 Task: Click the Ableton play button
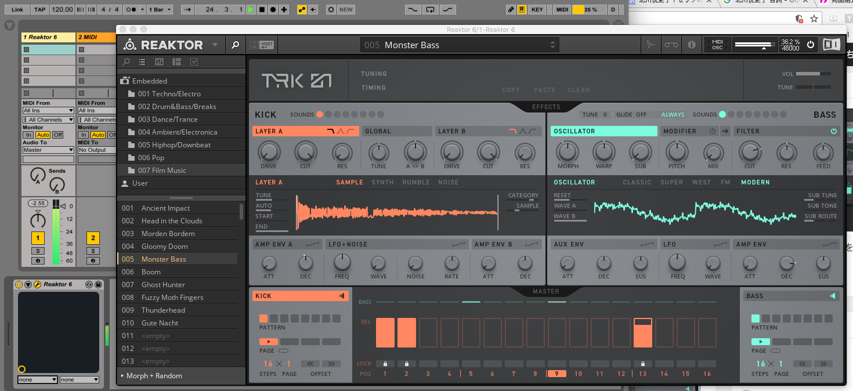pyautogui.click(x=250, y=10)
